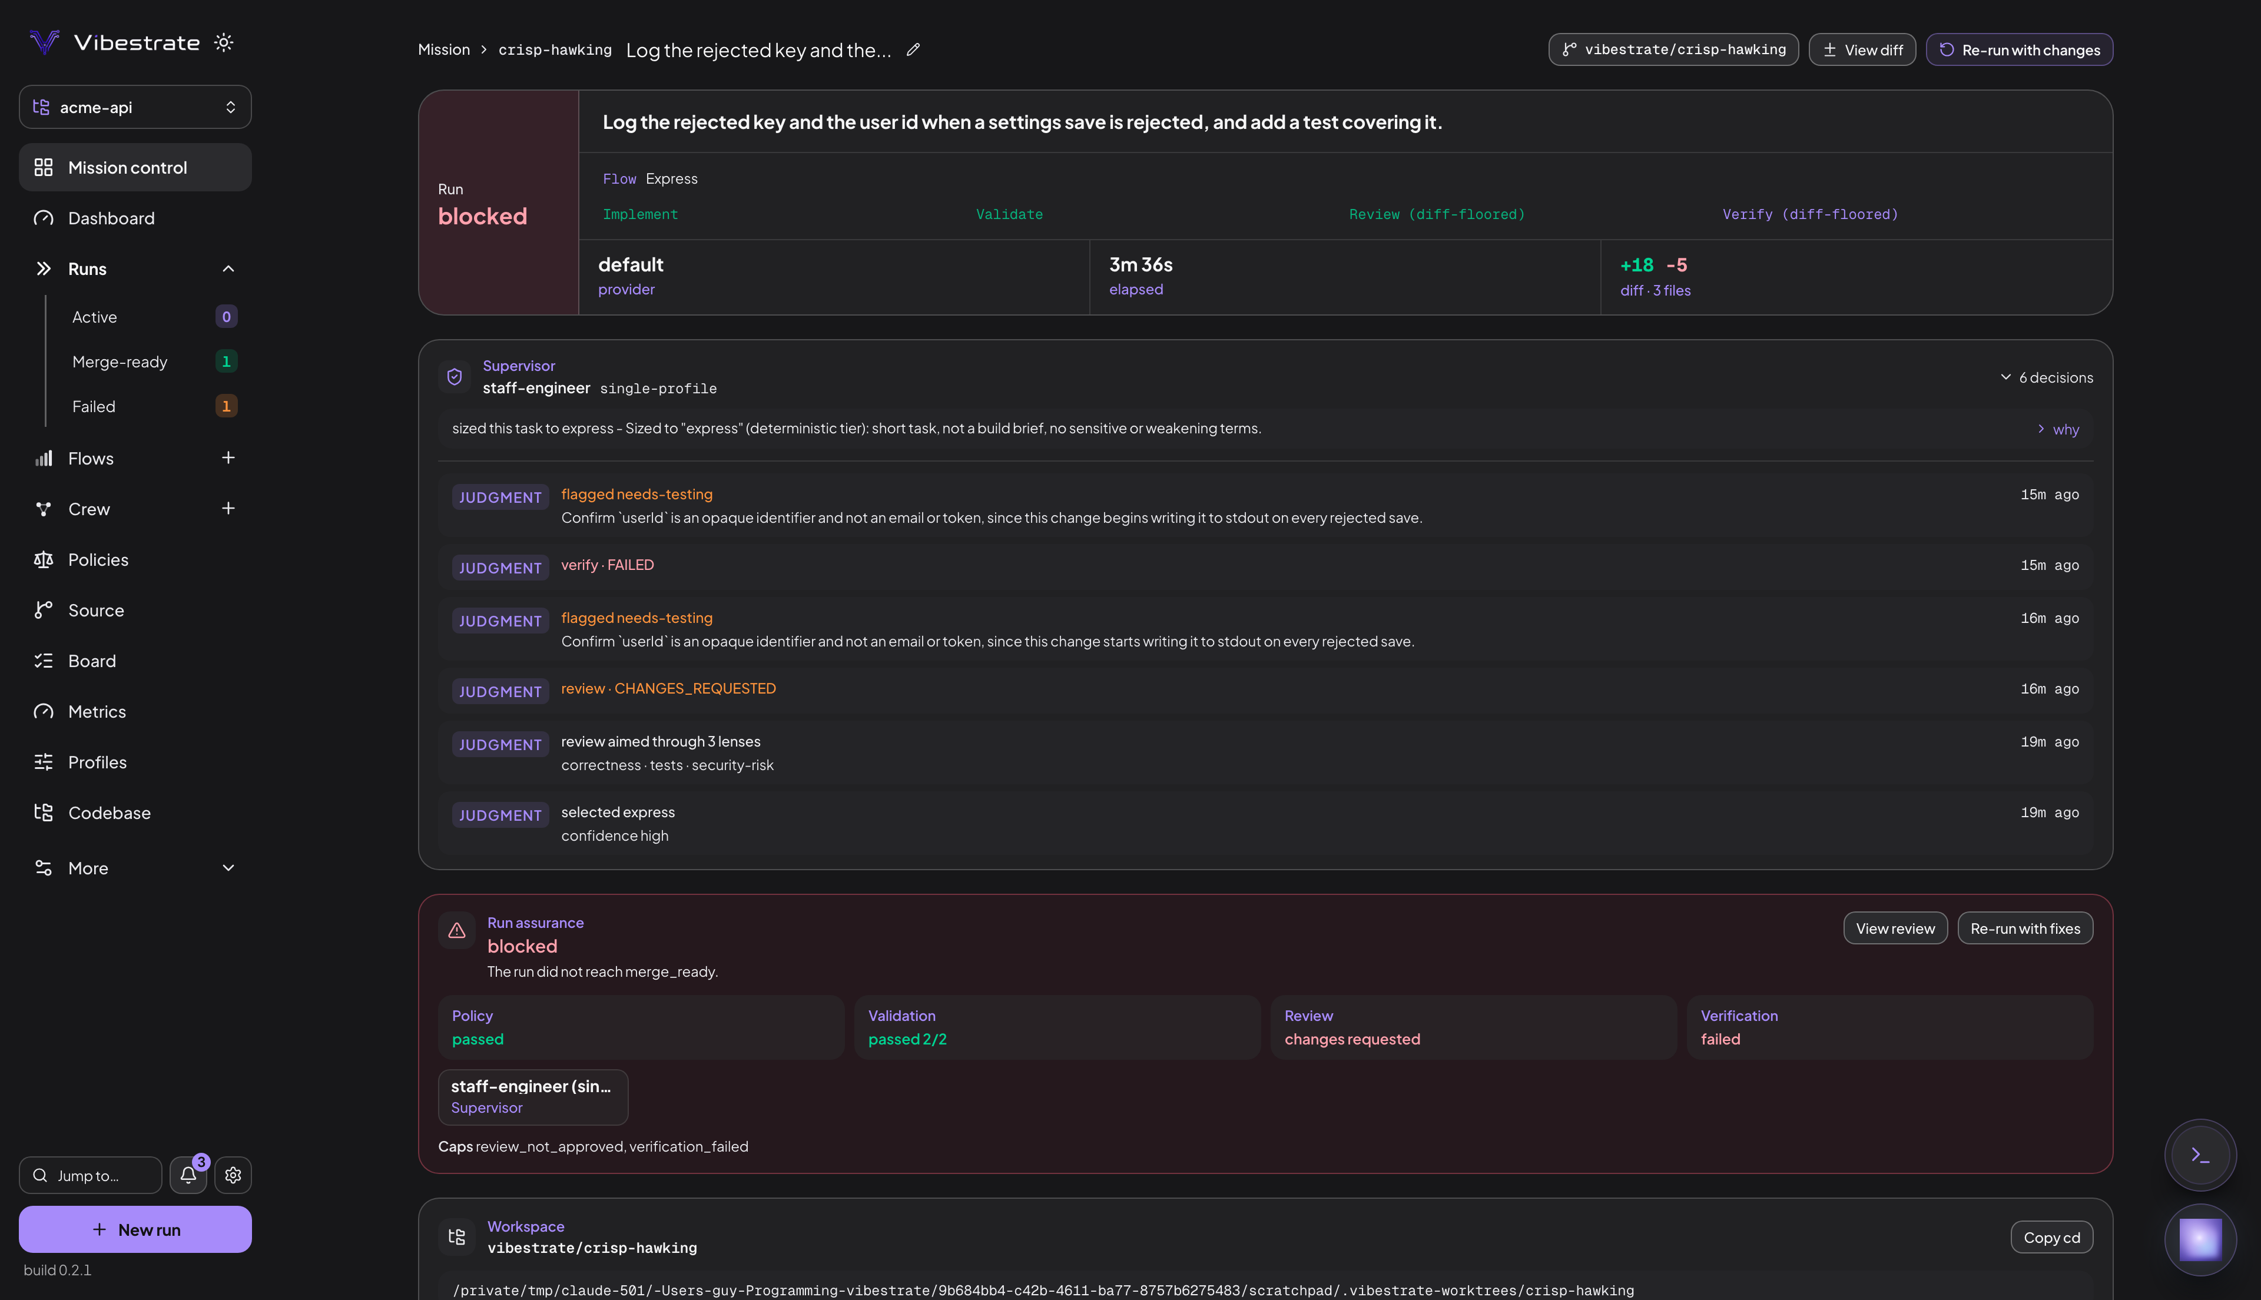This screenshot has width=2261, height=1300.
Task: Select the Implement flow stage
Action: [x=640, y=214]
